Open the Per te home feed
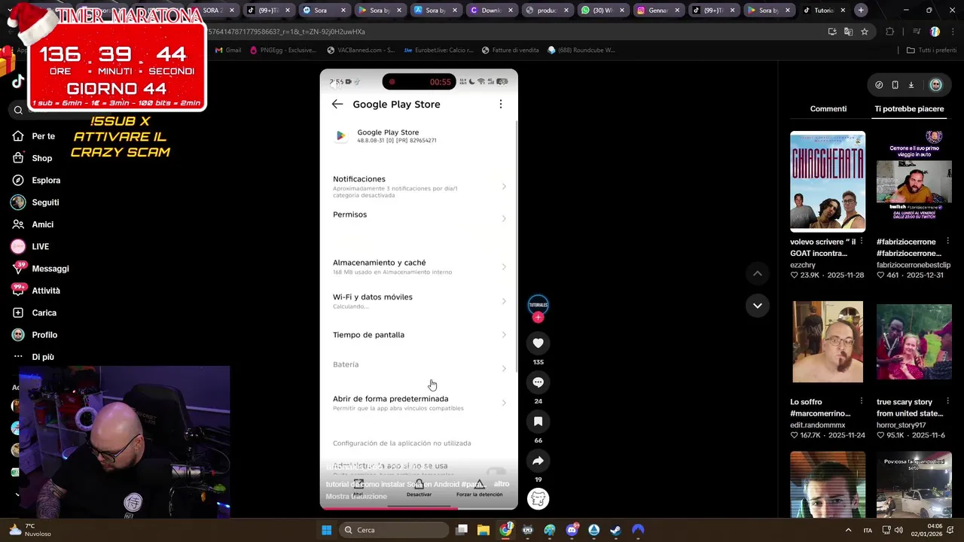 pos(34,136)
